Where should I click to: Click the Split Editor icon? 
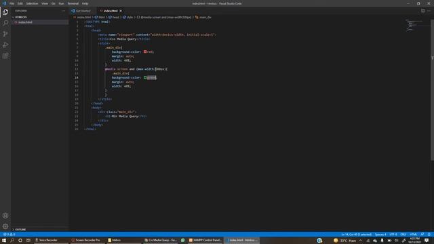click(x=423, y=11)
